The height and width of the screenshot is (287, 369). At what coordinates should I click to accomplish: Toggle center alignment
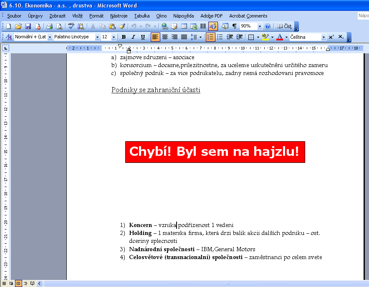[x=165, y=37]
